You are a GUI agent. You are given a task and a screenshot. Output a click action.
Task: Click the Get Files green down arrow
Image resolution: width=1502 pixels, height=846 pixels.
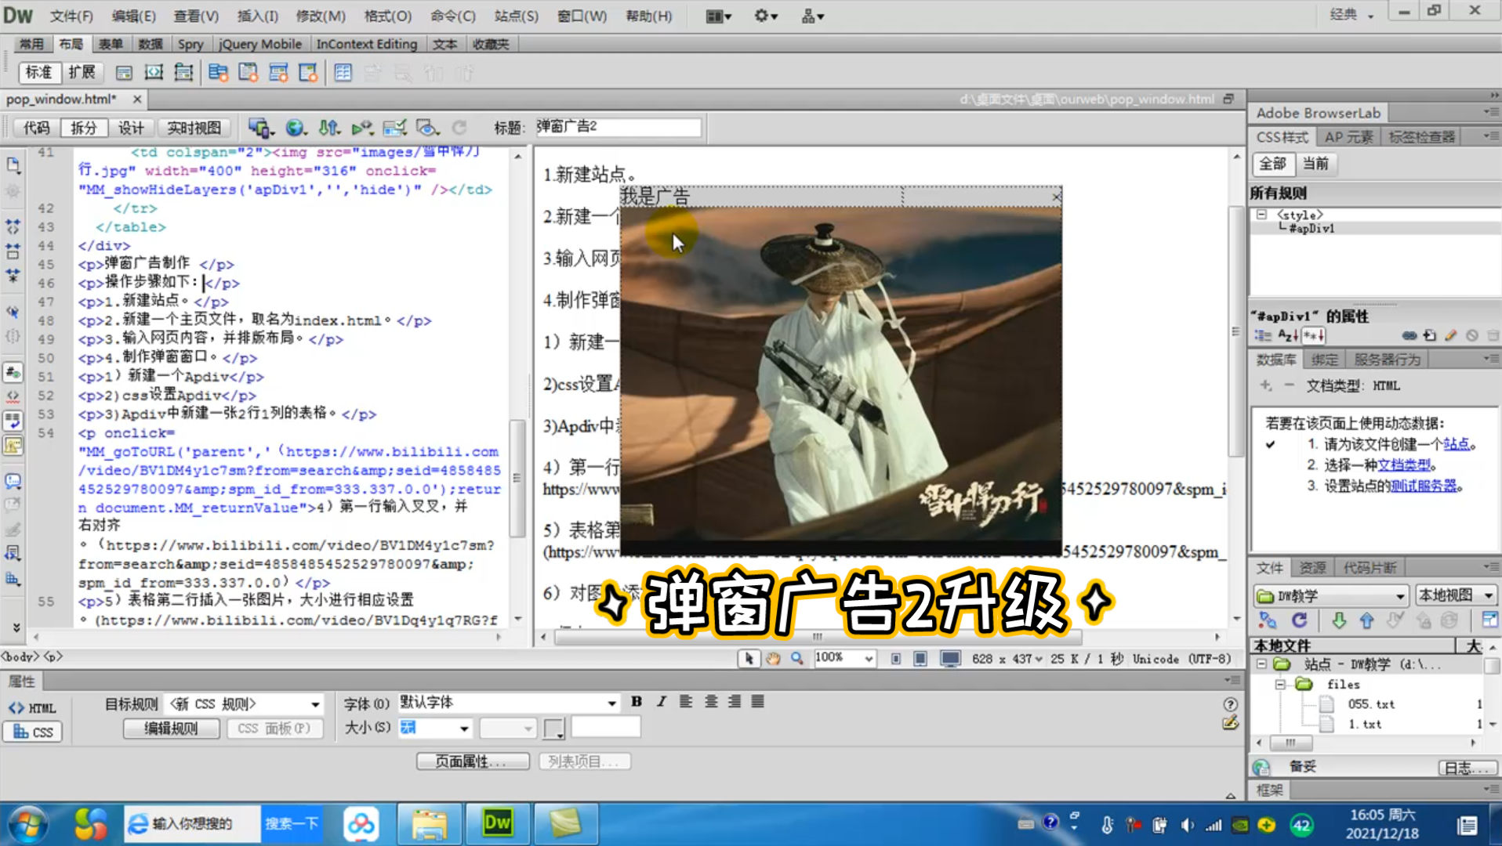(1339, 620)
